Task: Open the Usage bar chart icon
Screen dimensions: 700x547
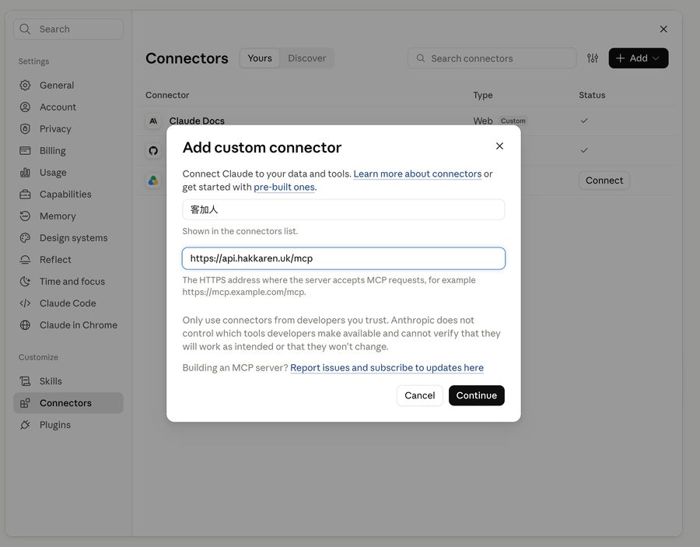Action: coord(26,173)
